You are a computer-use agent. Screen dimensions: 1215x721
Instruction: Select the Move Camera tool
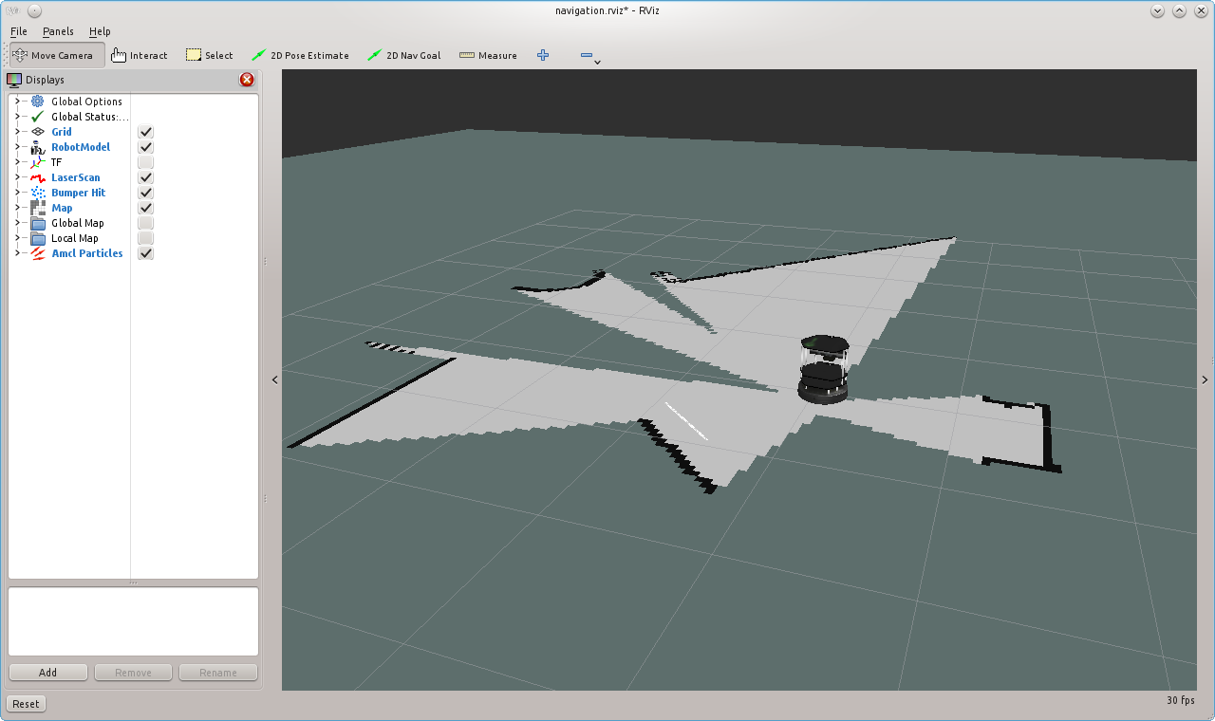[x=52, y=55]
